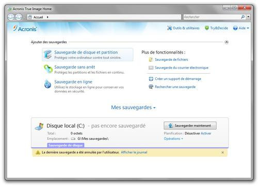The height and width of the screenshot is (186, 258).
Task: Open the search options dropdown arrow
Action: tap(248, 17)
